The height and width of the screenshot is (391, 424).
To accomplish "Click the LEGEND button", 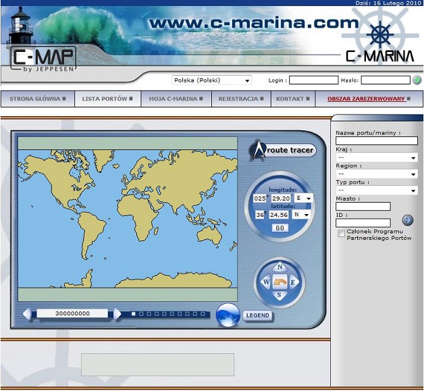I will [x=258, y=315].
